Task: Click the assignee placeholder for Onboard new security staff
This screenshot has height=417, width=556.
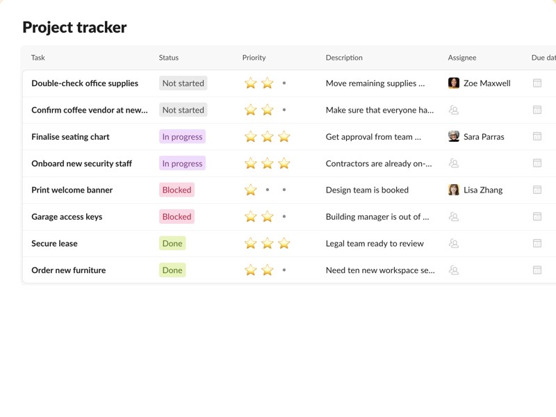Action: coord(454,163)
